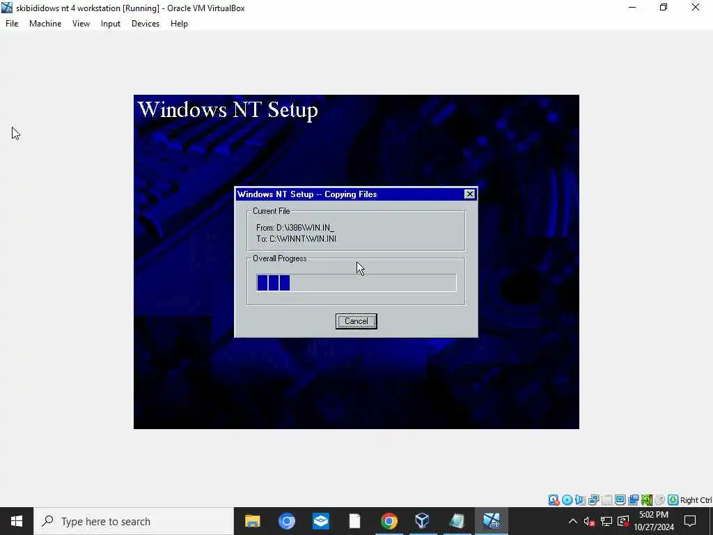Image resolution: width=713 pixels, height=535 pixels.
Task: Click the Windows NT Setup heading
Action: click(x=228, y=109)
